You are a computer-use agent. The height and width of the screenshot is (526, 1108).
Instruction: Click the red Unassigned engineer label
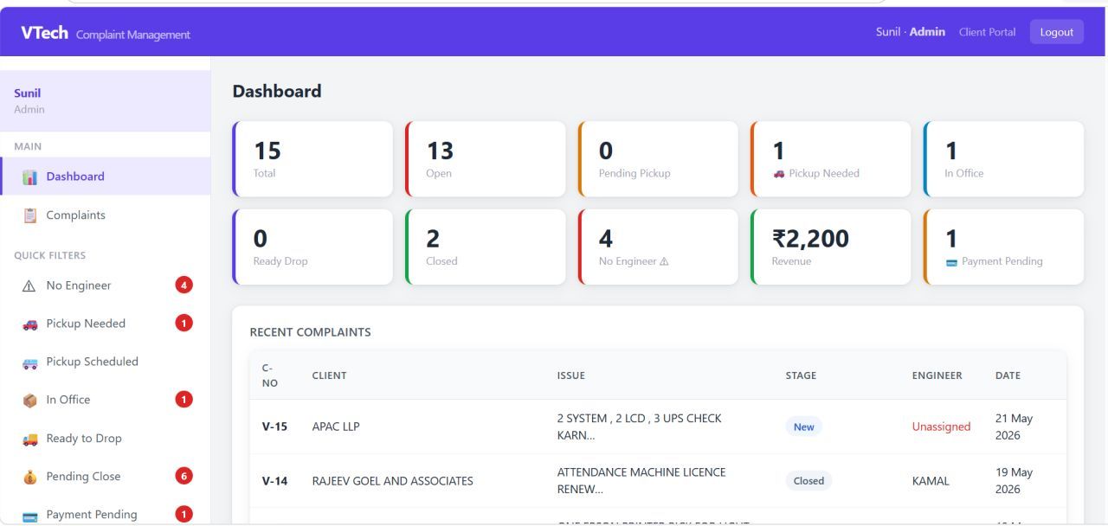pos(941,427)
